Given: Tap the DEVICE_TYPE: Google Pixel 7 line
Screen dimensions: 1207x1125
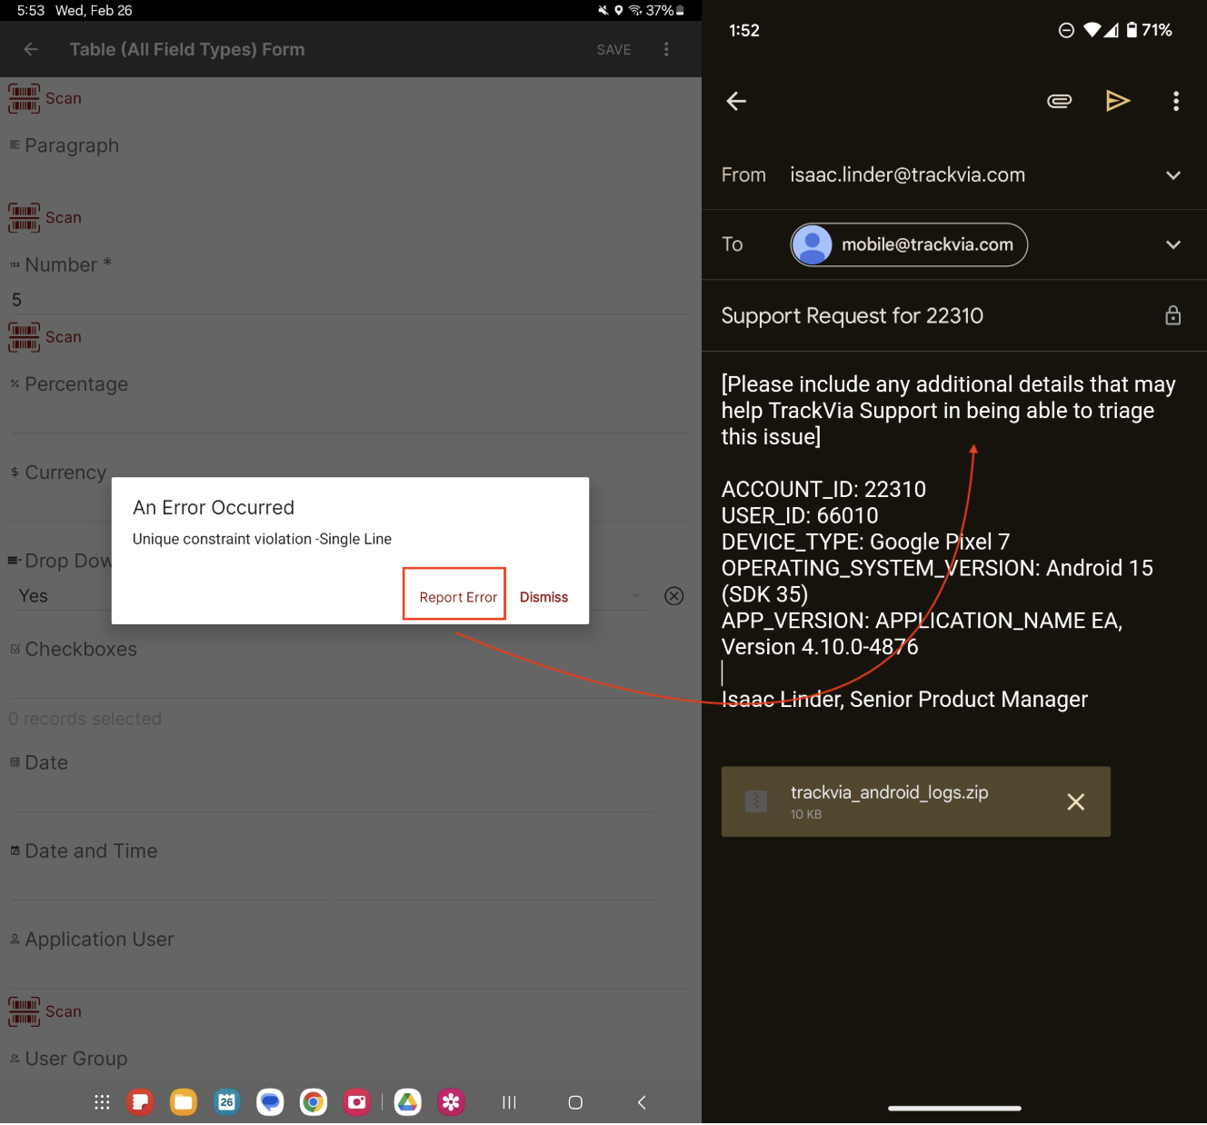Looking at the screenshot, I should coord(865,542).
